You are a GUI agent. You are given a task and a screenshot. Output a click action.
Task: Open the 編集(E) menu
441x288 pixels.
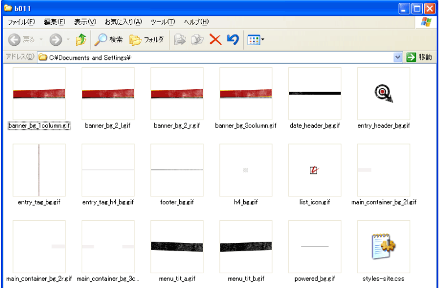(55, 22)
